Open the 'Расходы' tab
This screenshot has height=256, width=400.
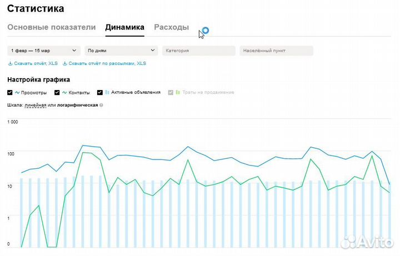tap(171, 27)
